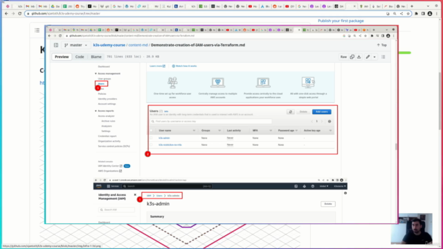Close the IAM navigation pane X
This screenshot has width=443, height=249.
click(135, 195)
